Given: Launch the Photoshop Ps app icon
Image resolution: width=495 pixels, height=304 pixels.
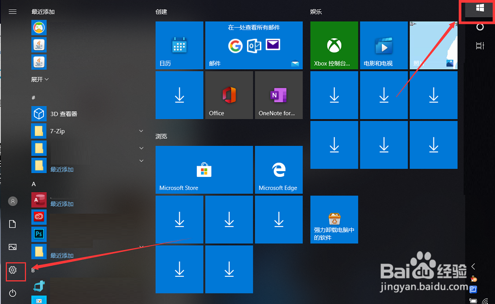Looking at the screenshot, I should [39, 234].
